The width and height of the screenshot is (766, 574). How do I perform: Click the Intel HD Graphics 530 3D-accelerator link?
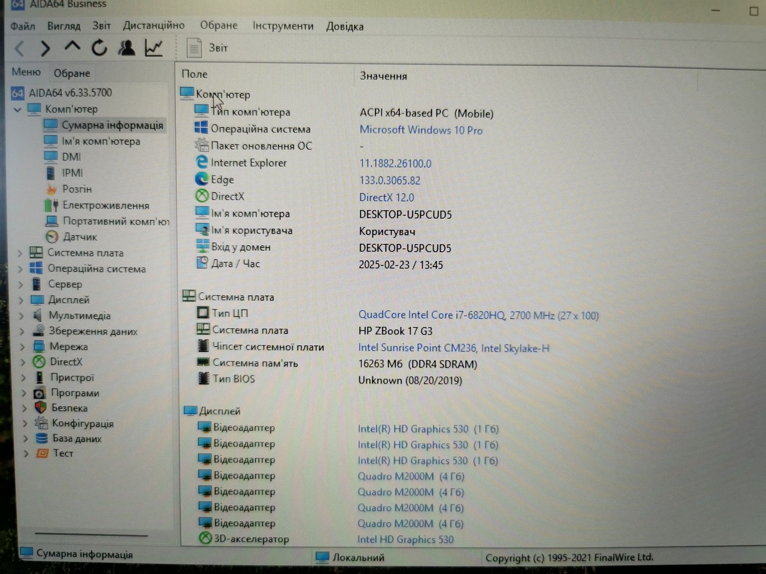405,539
